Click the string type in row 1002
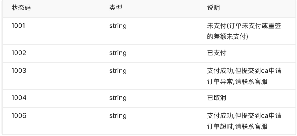297x136 pixels. [x=117, y=53]
